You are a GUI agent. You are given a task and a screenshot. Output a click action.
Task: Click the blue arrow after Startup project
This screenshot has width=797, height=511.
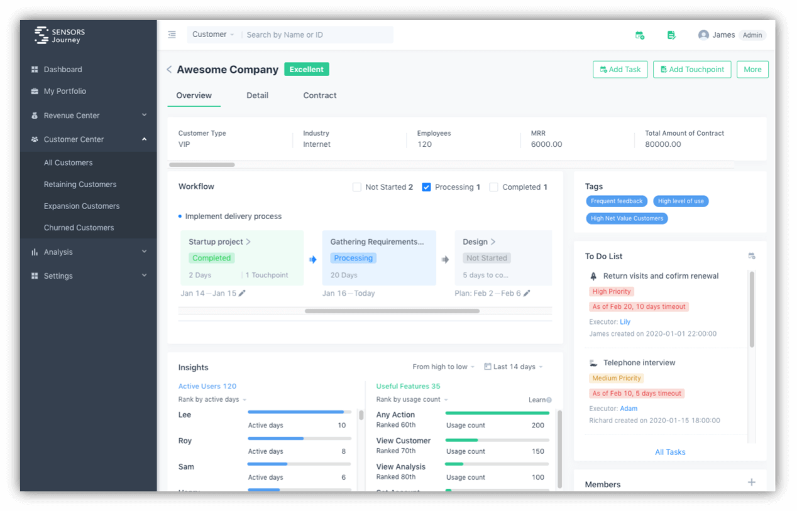coord(313,259)
